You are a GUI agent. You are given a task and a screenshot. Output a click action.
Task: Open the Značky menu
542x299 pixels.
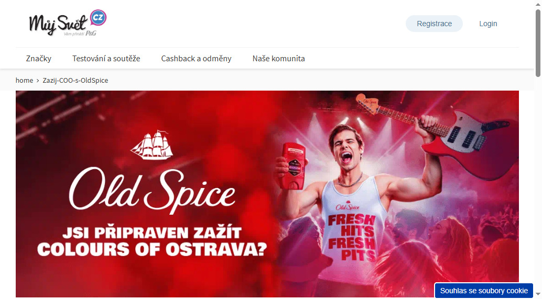[x=39, y=59]
